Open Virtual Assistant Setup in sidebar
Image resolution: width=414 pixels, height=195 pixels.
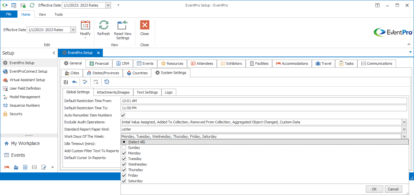coord(28,80)
